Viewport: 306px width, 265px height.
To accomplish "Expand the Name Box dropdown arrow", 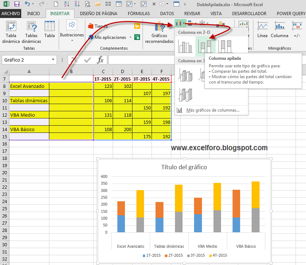I will pyautogui.click(x=53, y=60).
